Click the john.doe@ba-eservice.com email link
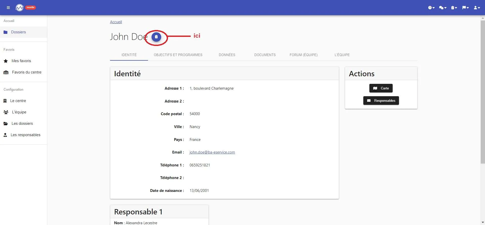 (212, 152)
